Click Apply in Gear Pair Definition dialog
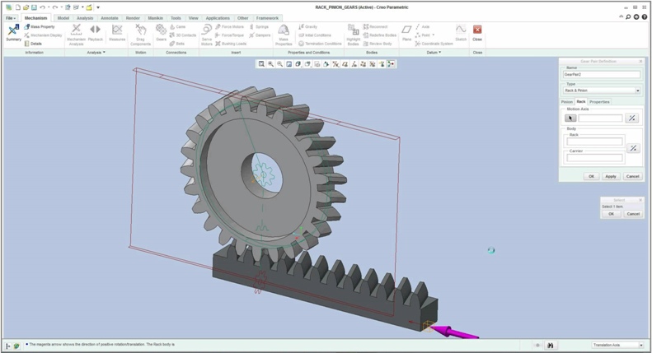Image resolution: width=652 pixels, height=353 pixels. click(x=611, y=176)
